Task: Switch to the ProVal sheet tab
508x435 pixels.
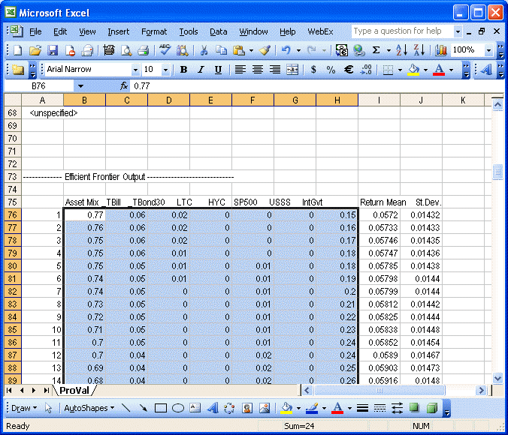Action: click(x=74, y=391)
